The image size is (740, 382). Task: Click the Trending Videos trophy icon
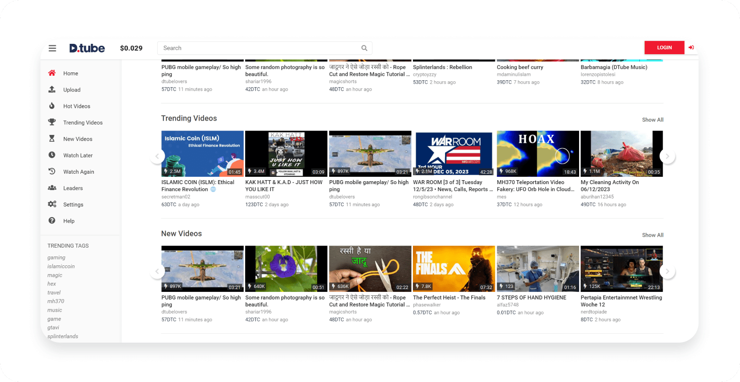52,122
